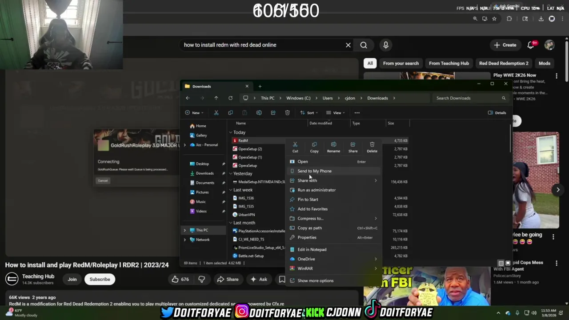
Task: Subscribe to Teaching Hub channel
Action: [x=100, y=280]
